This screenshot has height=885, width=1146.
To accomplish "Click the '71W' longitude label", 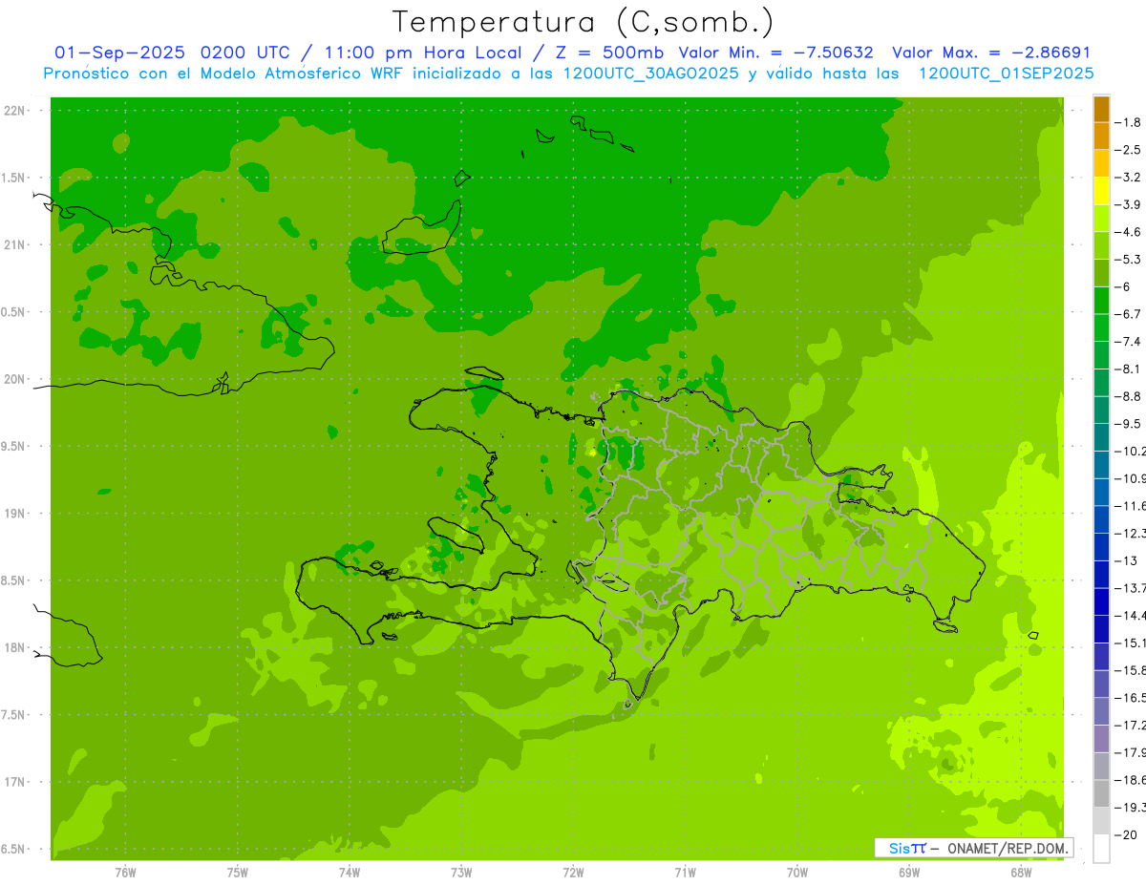I will [x=685, y=873].
